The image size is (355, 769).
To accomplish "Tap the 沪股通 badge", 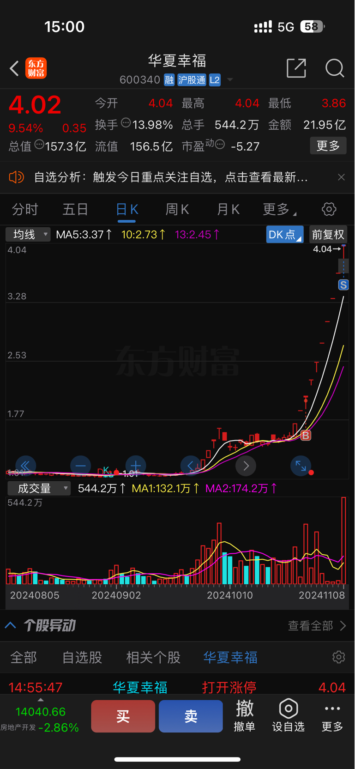I will 192,80.
